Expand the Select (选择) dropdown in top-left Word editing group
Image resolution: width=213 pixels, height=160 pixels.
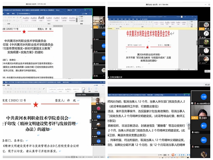click(82, 21)
